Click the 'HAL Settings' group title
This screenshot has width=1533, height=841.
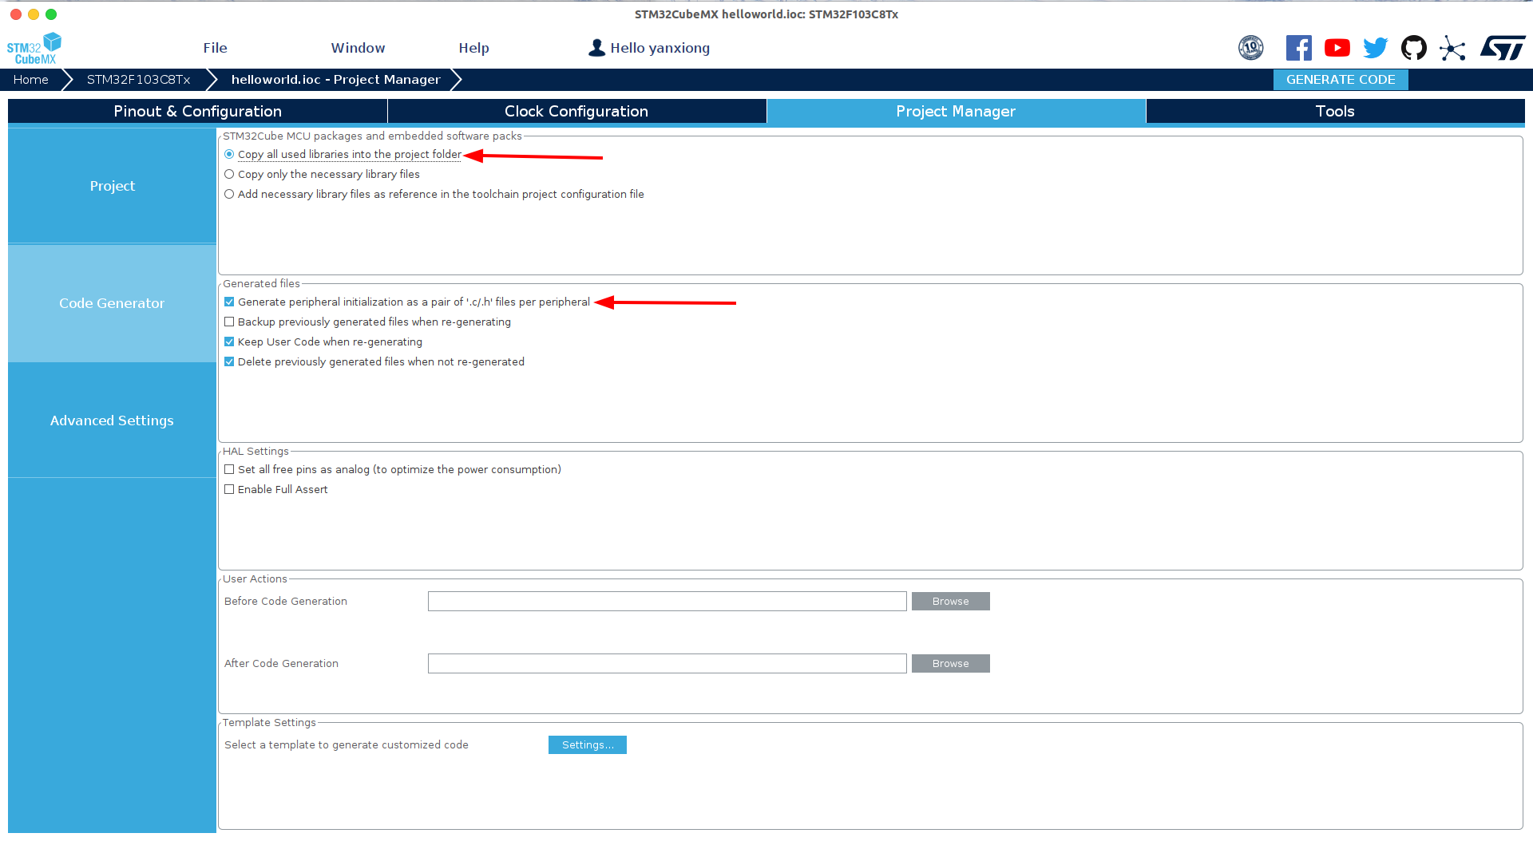[x=255, y=451]
